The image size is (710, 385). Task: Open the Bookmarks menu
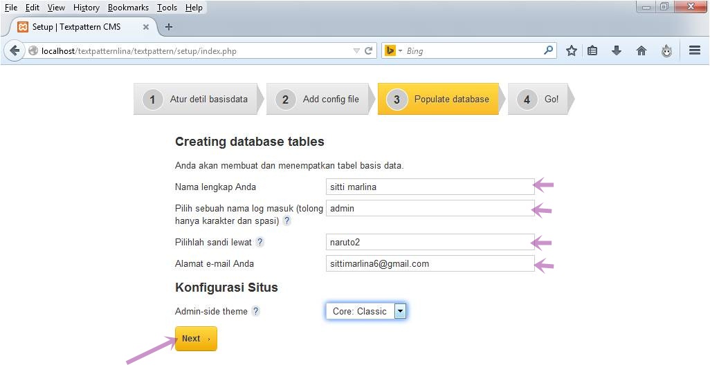128,8
